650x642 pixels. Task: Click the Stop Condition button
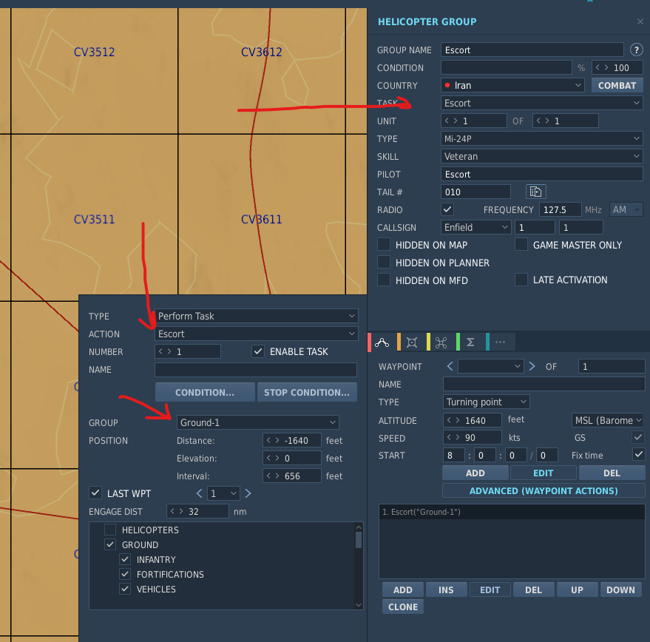tap(307, 392)
